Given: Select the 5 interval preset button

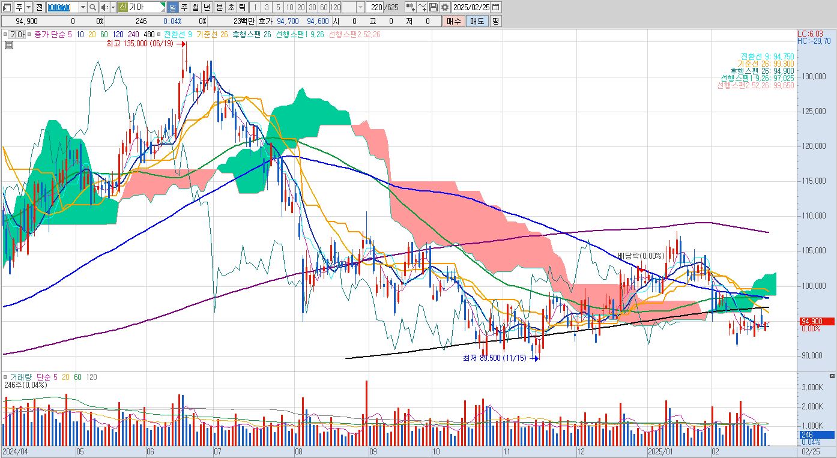Looking at the screenshot, I should point(278,7).
